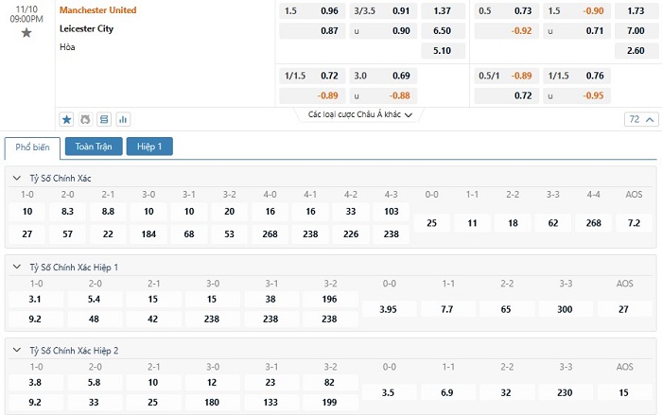Click the blue favorite star icon
The image size is (662, 415).
pyautogui.click(x=67, y=119)
